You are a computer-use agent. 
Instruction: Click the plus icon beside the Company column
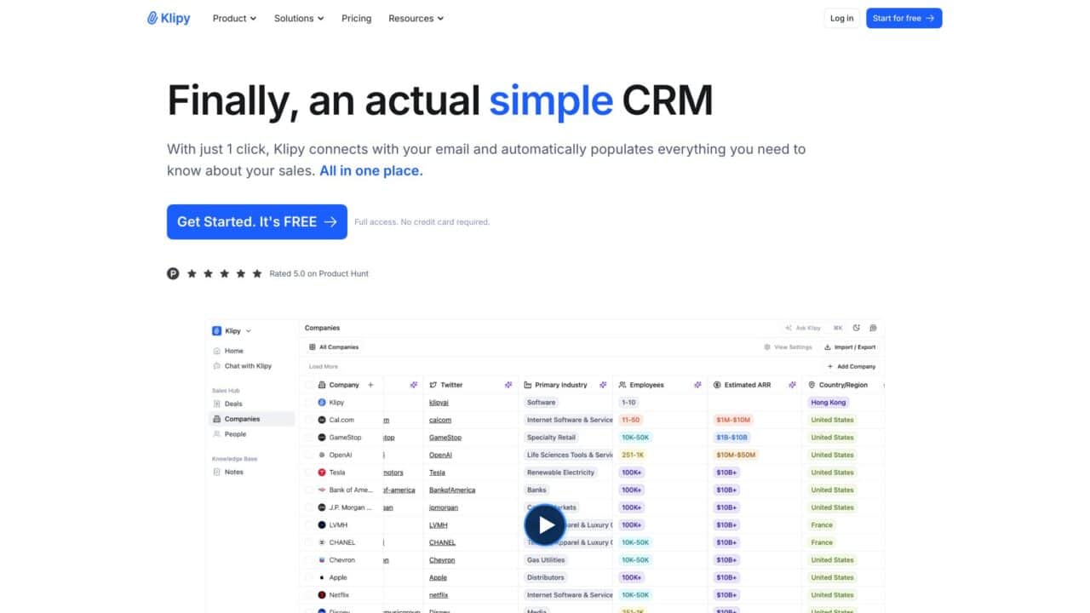(x=370, y=385)
